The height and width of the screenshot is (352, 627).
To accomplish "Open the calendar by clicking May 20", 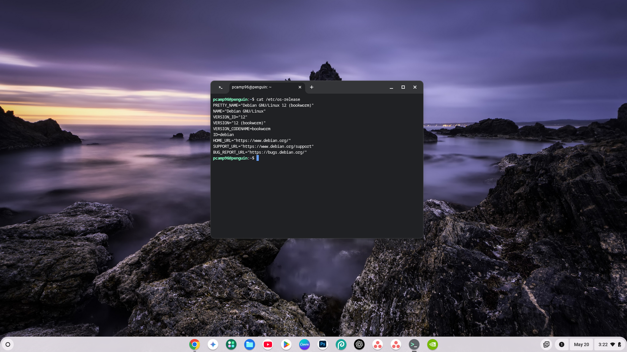I will (x=581, y=344).
